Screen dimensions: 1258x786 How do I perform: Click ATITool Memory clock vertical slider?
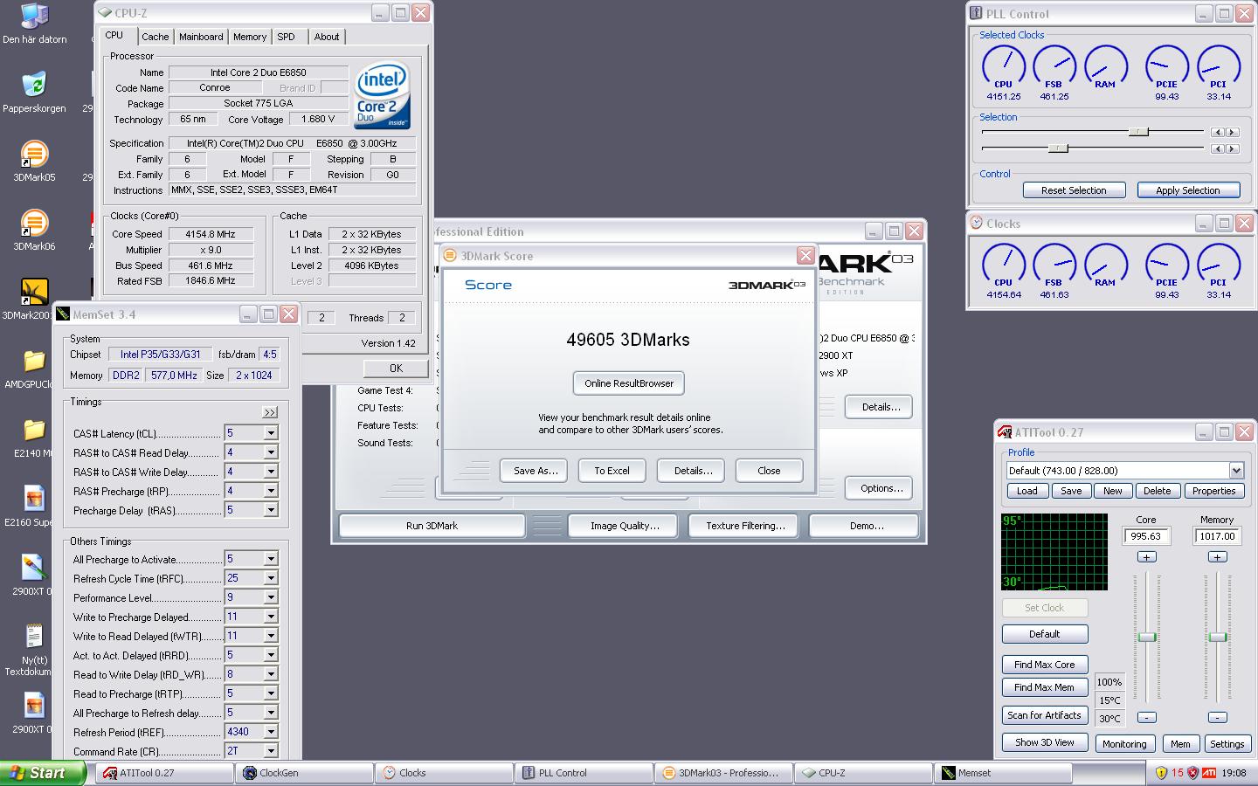1217,637
